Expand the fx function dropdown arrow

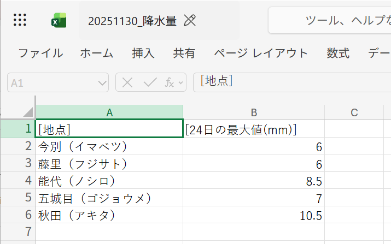pos(181,82)
